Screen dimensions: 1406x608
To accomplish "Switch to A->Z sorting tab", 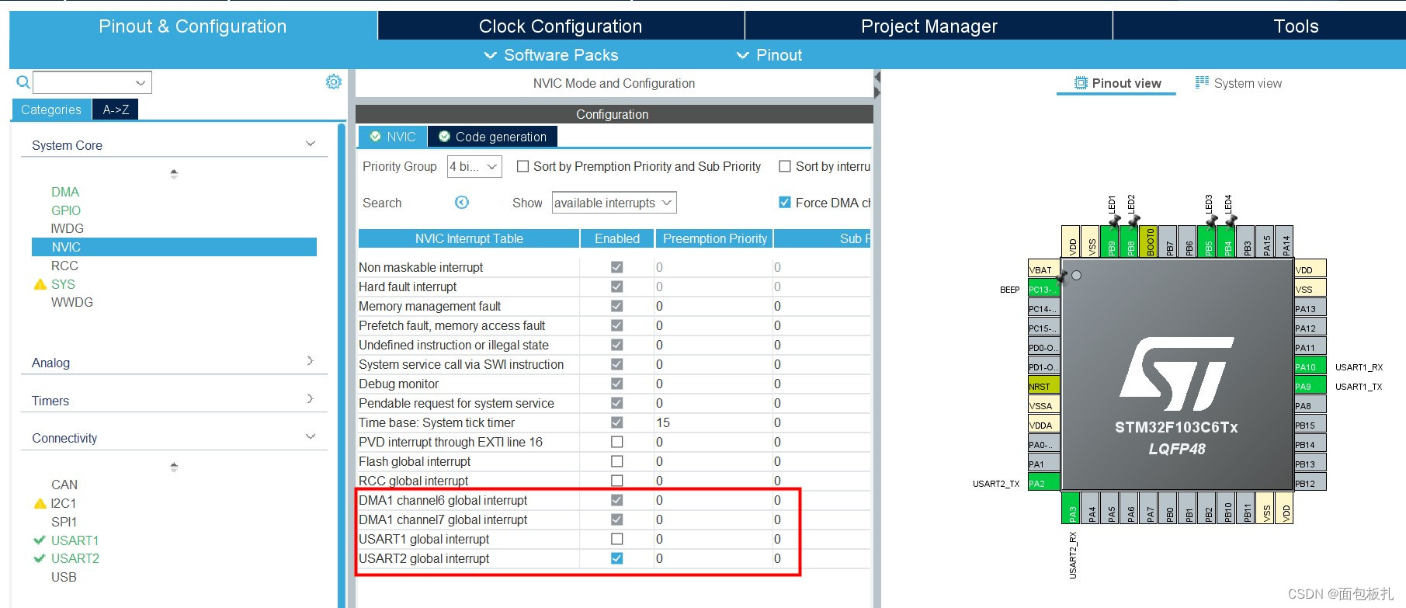I will click(116, 109).
